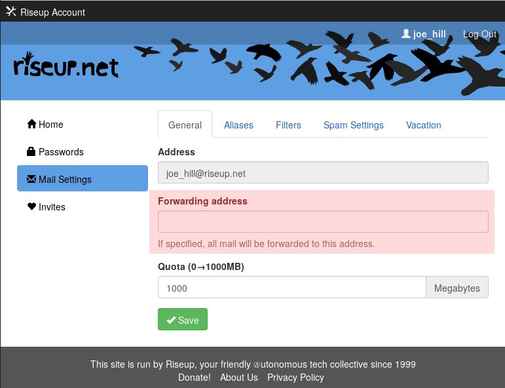Click the user icon beside joe_hill
Image resolution: width=505 pixels, height=388 pixels.
[406, 33]
